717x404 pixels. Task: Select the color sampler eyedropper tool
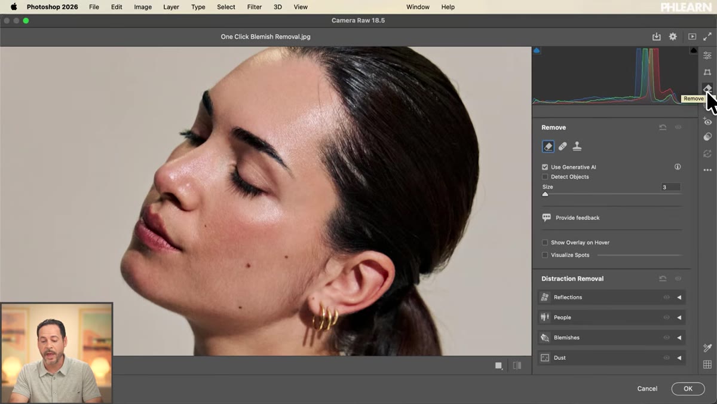coord(707,348)
